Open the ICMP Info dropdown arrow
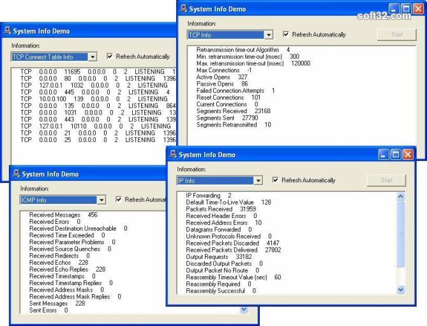Image resolution: width=427 pixels, height=326 pixels. click(101, 200)
